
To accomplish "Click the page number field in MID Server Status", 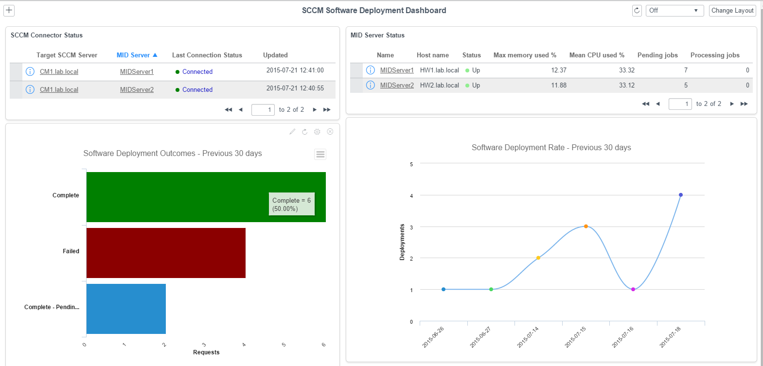I will [680, 104].
